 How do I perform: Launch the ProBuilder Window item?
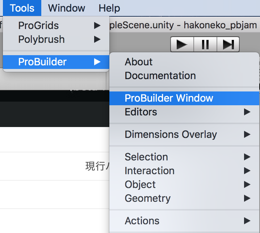pos(184,98)
